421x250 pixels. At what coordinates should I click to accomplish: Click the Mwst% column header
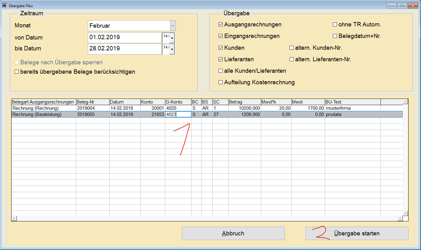pyautogui.click(x=276, y=102)
